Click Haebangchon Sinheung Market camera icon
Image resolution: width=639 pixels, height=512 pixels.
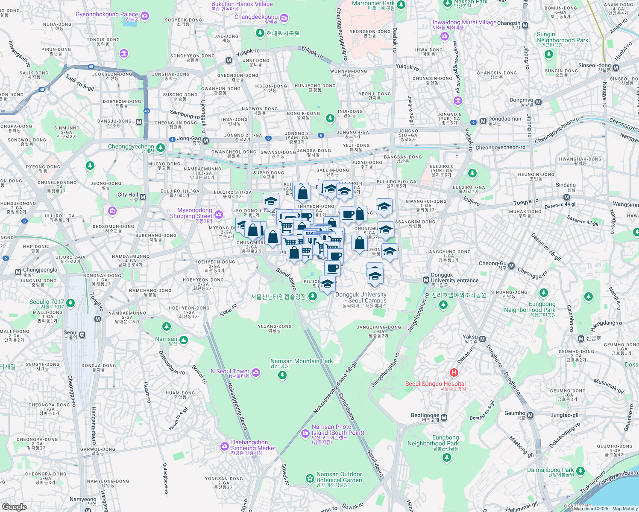(225, 446)
